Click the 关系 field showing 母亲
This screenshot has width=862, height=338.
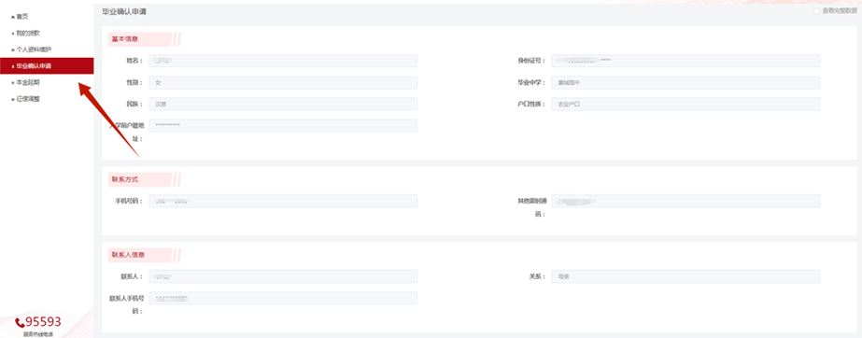[x=685, y=276]
